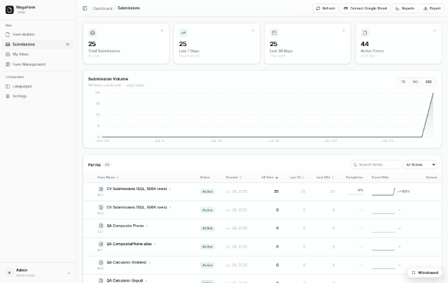Click the 0% completion progress bar

355,194
